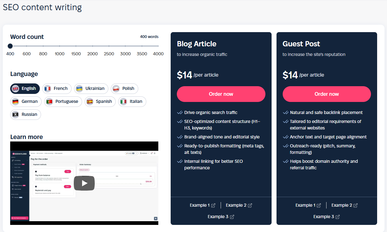Screen dimensions: 387x232
Task: Open Guest Post Example 1 external icon
Action: point(319,205)
